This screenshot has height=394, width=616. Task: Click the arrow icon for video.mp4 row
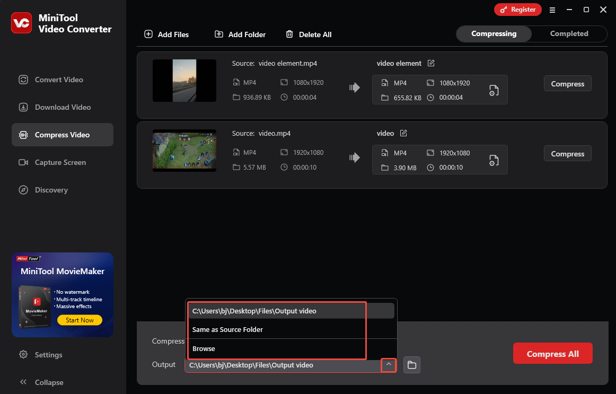(x=354, y=157)
